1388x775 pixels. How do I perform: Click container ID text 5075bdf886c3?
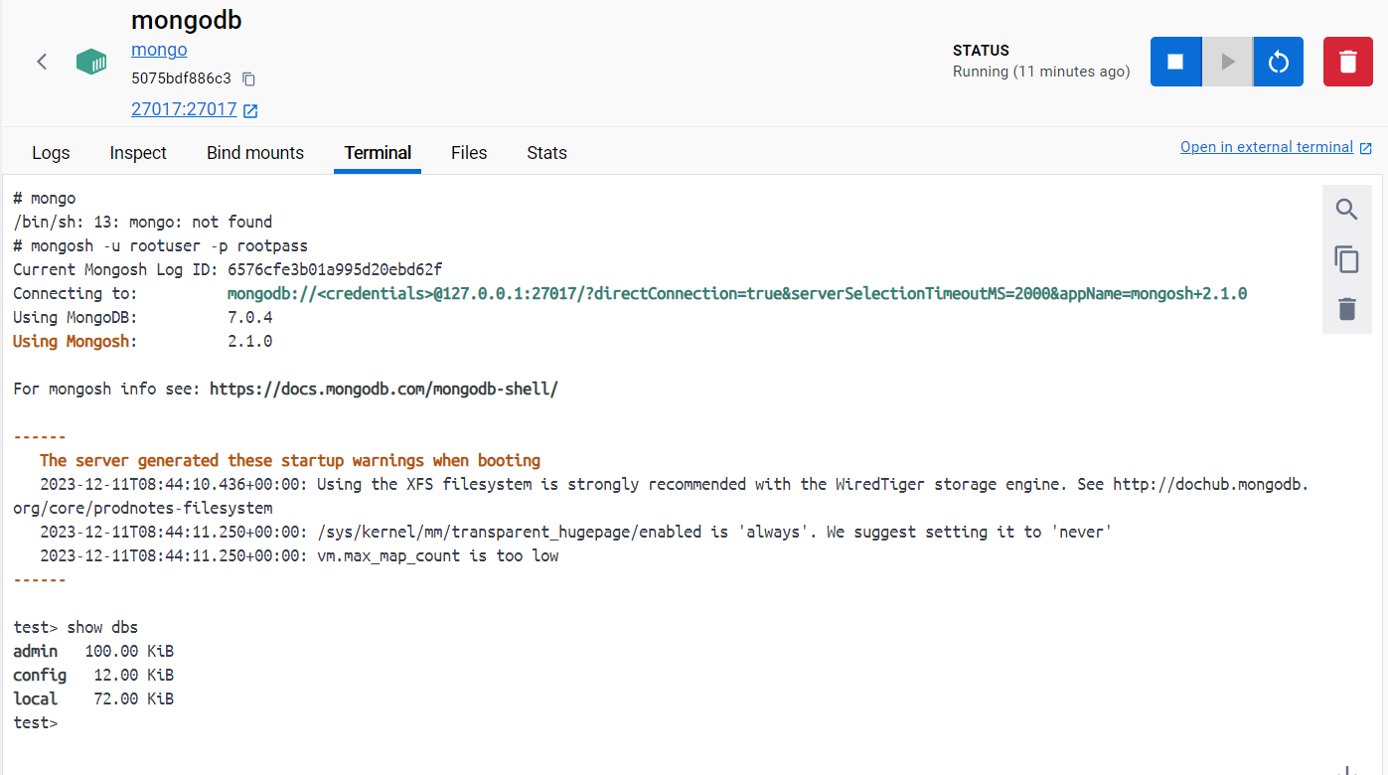[181, 78]
